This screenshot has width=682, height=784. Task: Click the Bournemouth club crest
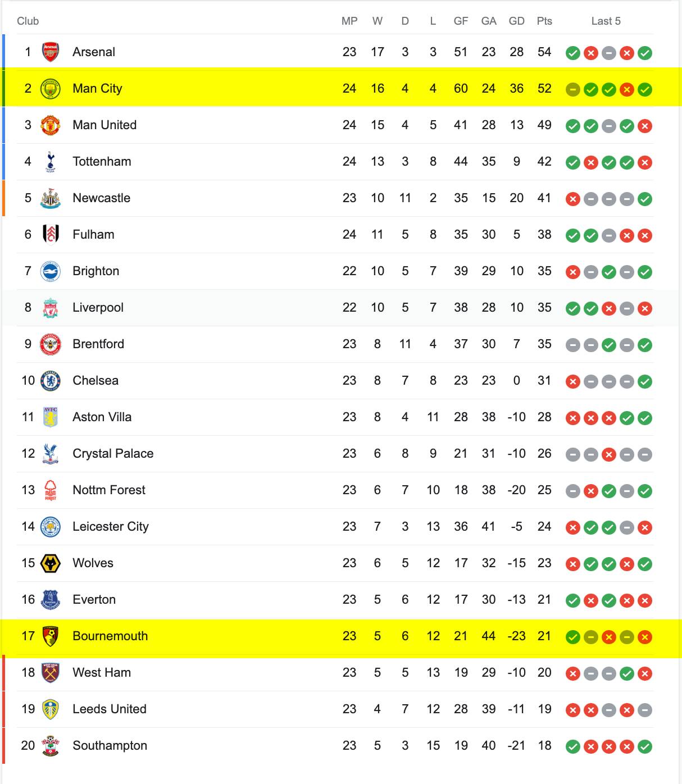click(x=51, y=636)
